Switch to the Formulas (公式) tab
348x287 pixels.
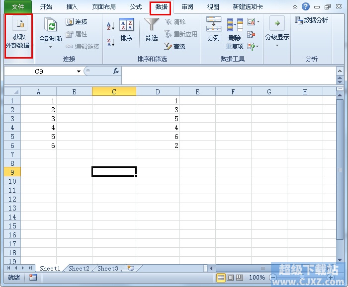pos(135,6)
